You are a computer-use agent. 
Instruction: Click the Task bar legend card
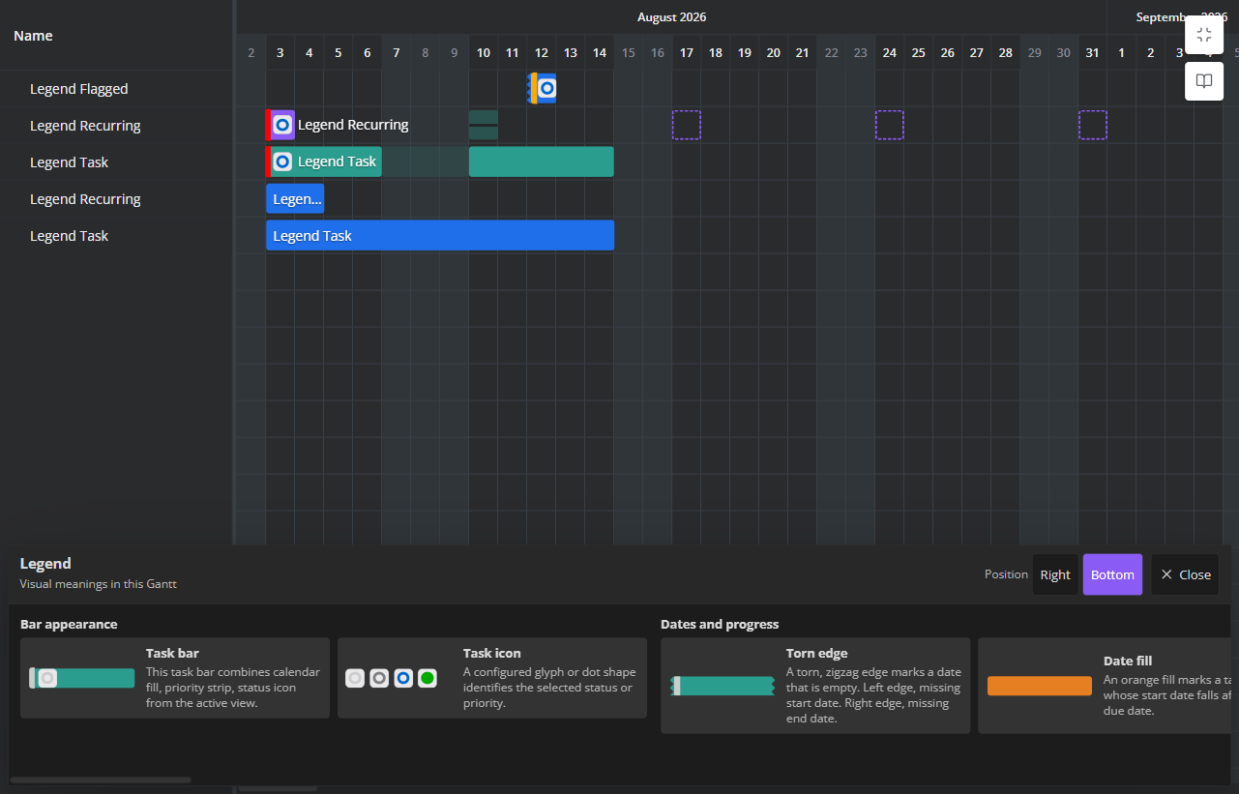(175, 678)
